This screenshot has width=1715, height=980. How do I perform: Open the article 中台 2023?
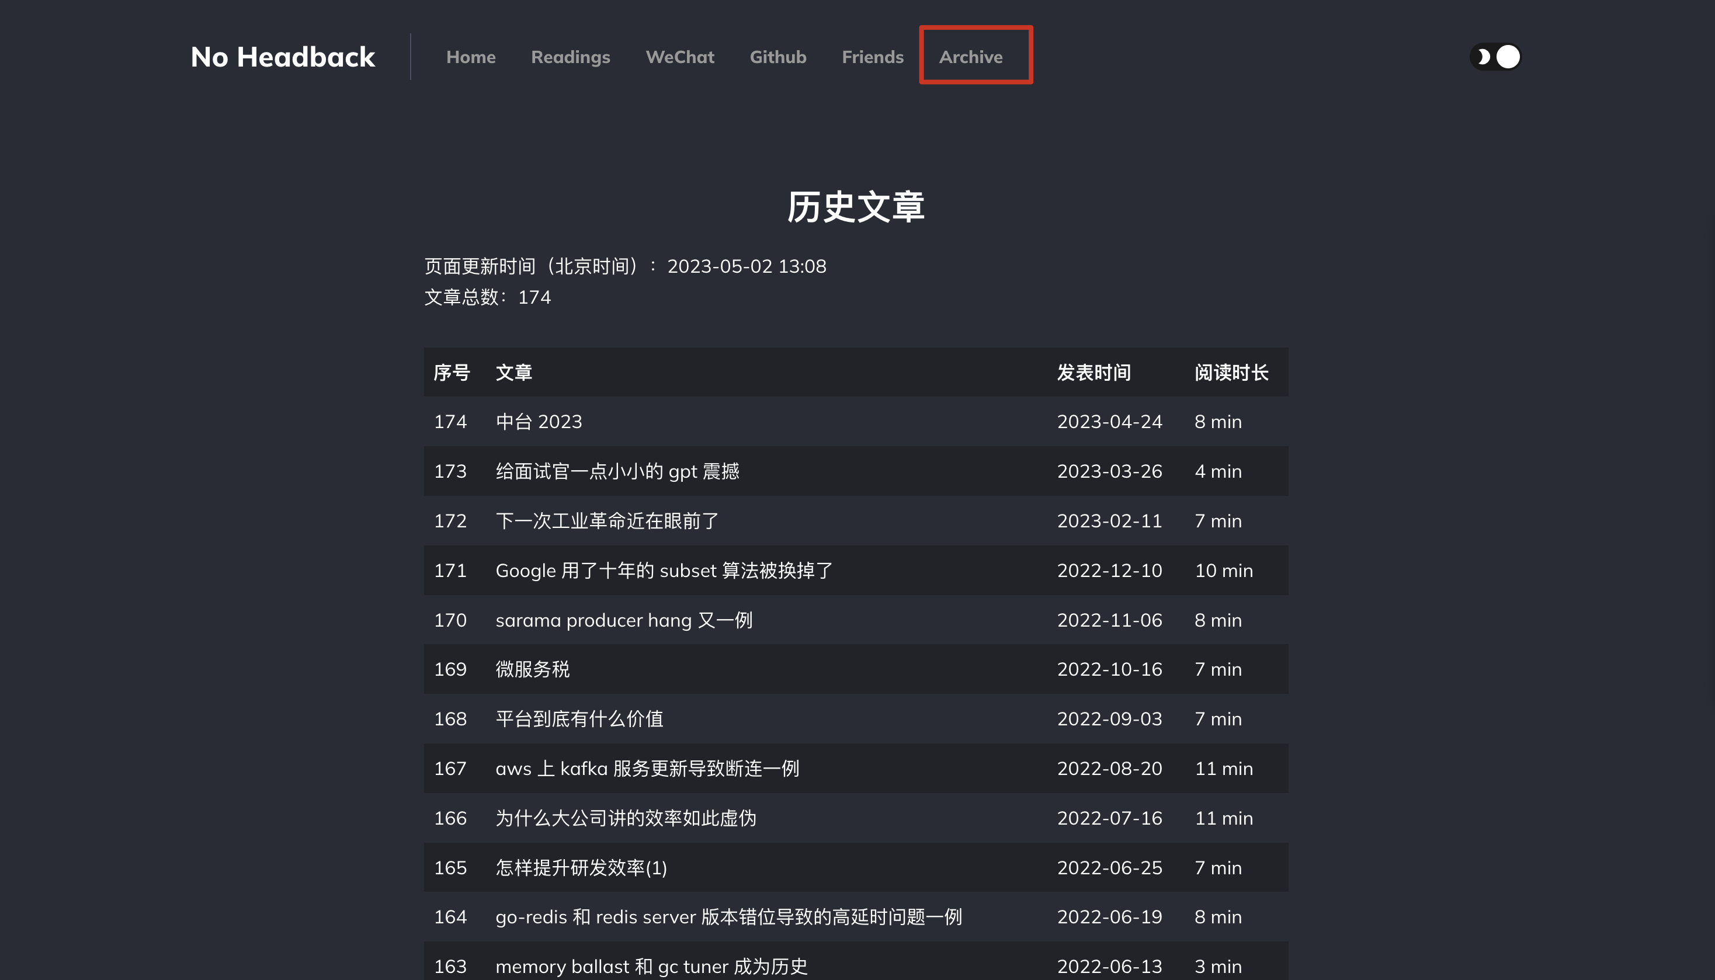click(x=539, y=422)
